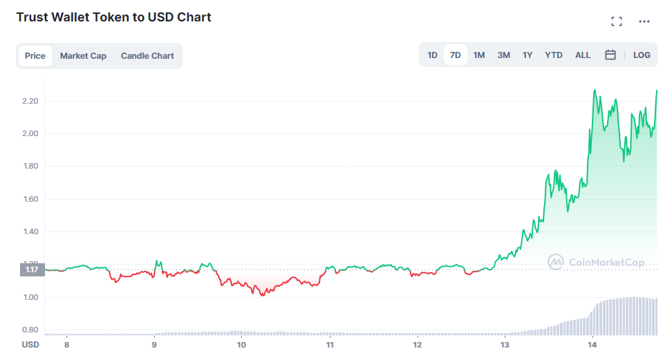The height and width of the screenshot is (351, 663).
Task: Click date label 11 on the x-axis
Action: (x=330, y=345)
